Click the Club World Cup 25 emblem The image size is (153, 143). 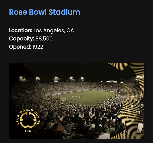click(28, 121)
